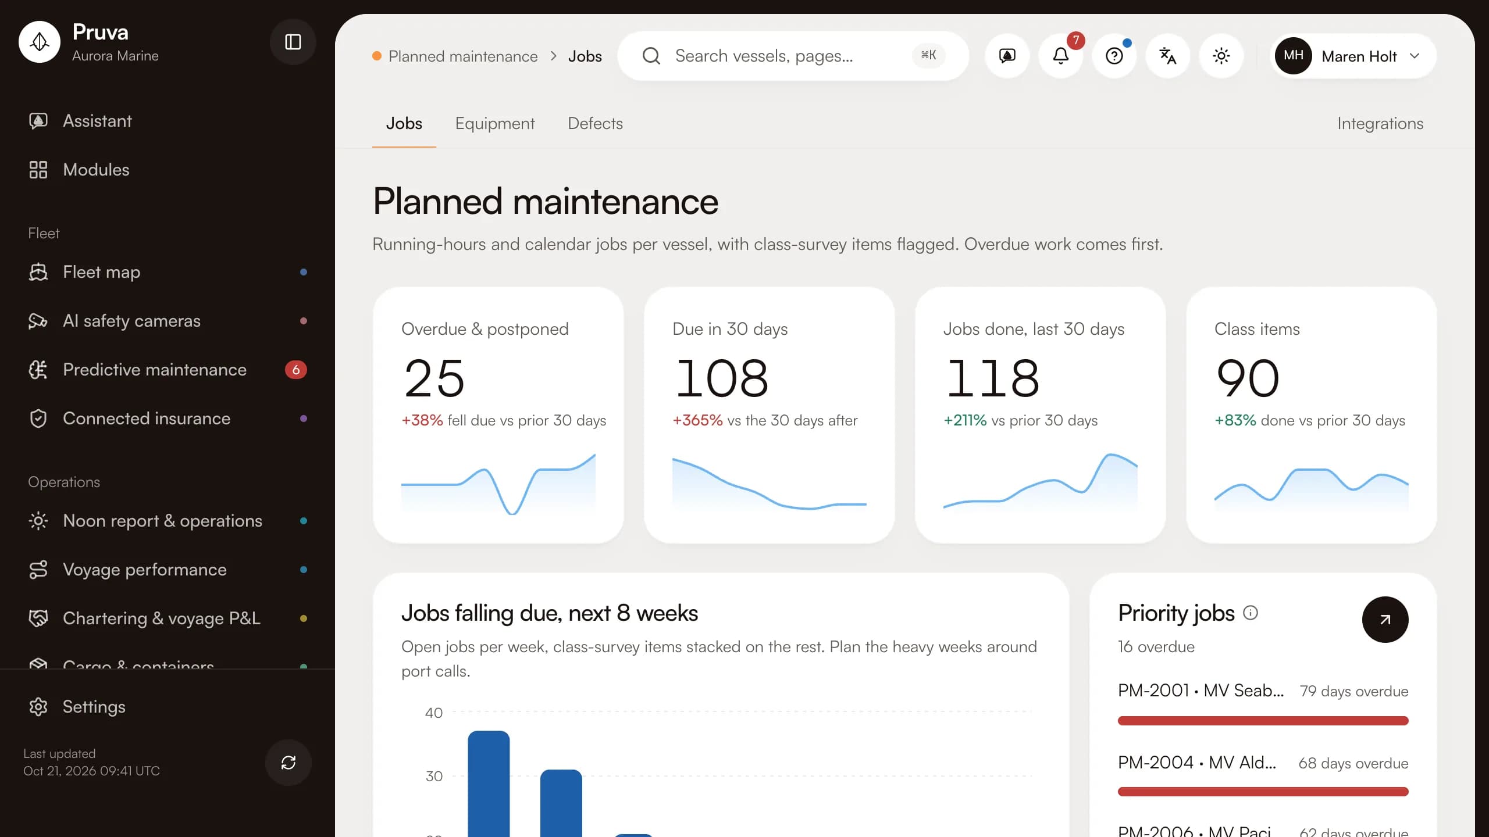
Task: Open the language translate icon
Action: 1168,56
